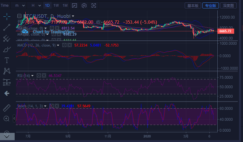Select the trend line drawing tool
The image size is (243, 142).
point(7,27)
